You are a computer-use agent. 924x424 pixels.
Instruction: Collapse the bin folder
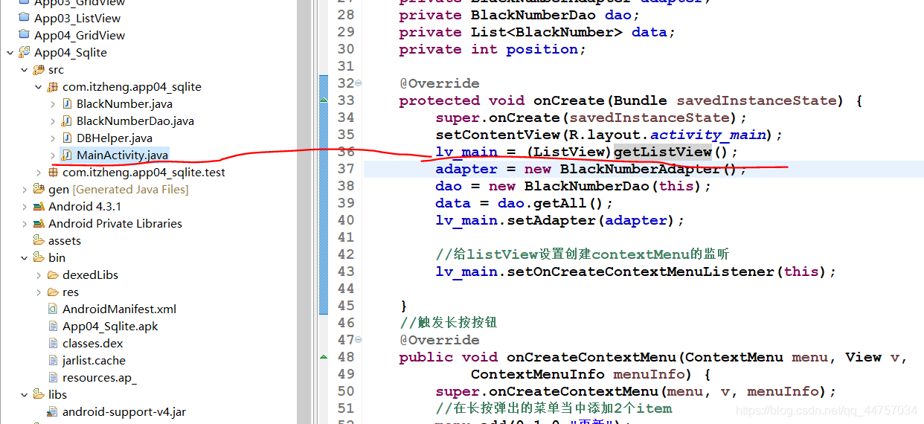pyautogui.click(x=24, y=257)
